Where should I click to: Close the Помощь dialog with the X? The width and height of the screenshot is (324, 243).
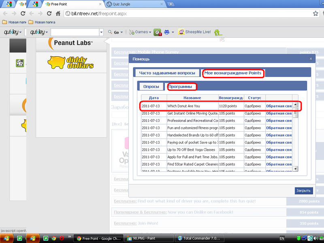click(x=311, y=59)
